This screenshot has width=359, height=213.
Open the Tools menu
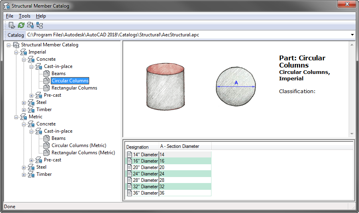pyautogui.click(x=24, y=16)
